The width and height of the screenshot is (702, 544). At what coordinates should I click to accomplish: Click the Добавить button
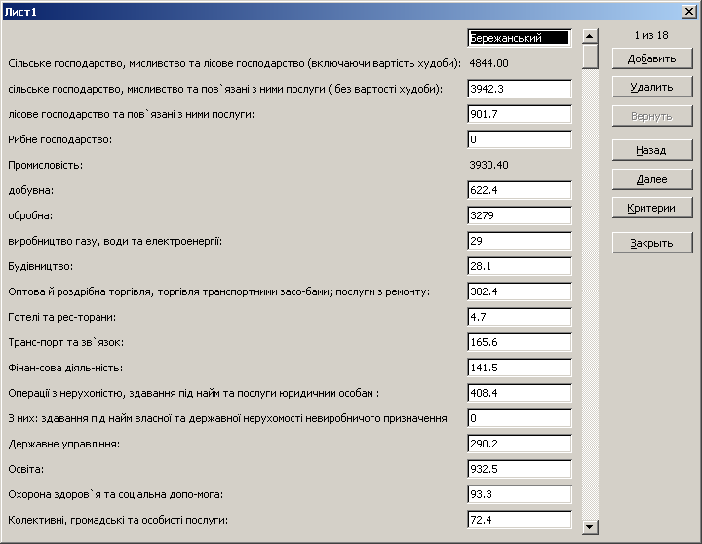(652, 58)
